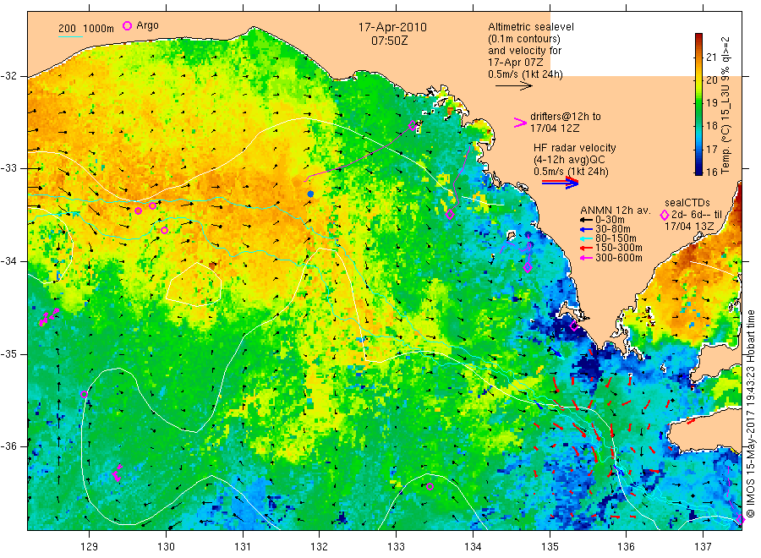The width and height of the screenshot is (761, 558).
Task: Click the magenta drifters chevron legend symbol
Action: [x=520, y=123]
